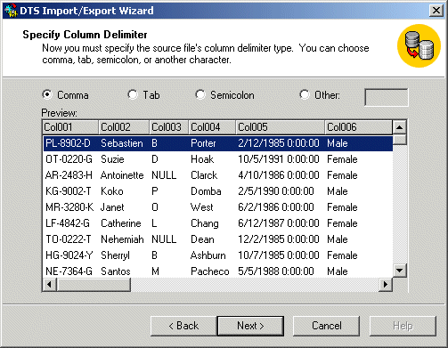Click the date 2/5/1990 0:00:00
The width and height of the screenshot is (448, 348).
276,191
